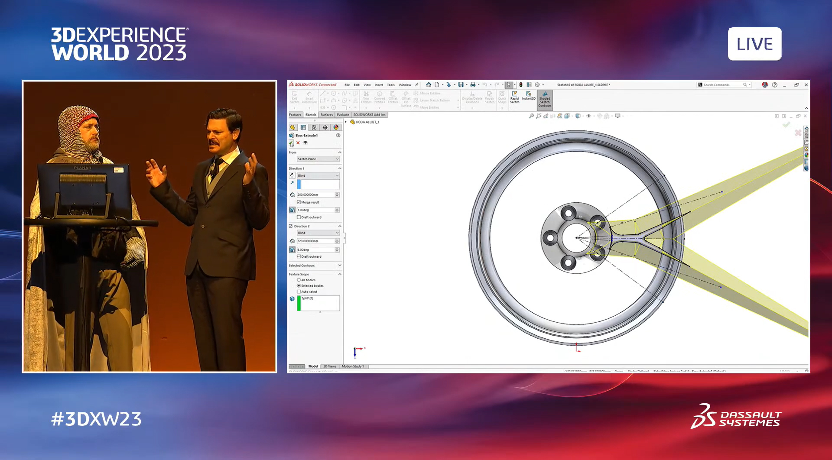
Task: Toggle the Direction 2 checkbox
Action: 291,226
